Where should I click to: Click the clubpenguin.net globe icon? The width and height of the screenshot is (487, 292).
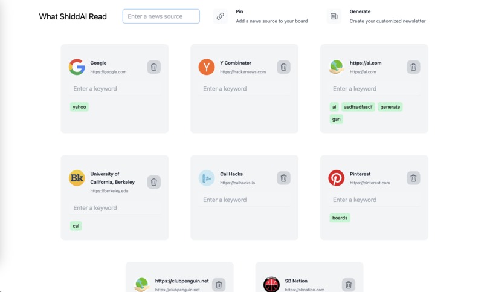141,284
